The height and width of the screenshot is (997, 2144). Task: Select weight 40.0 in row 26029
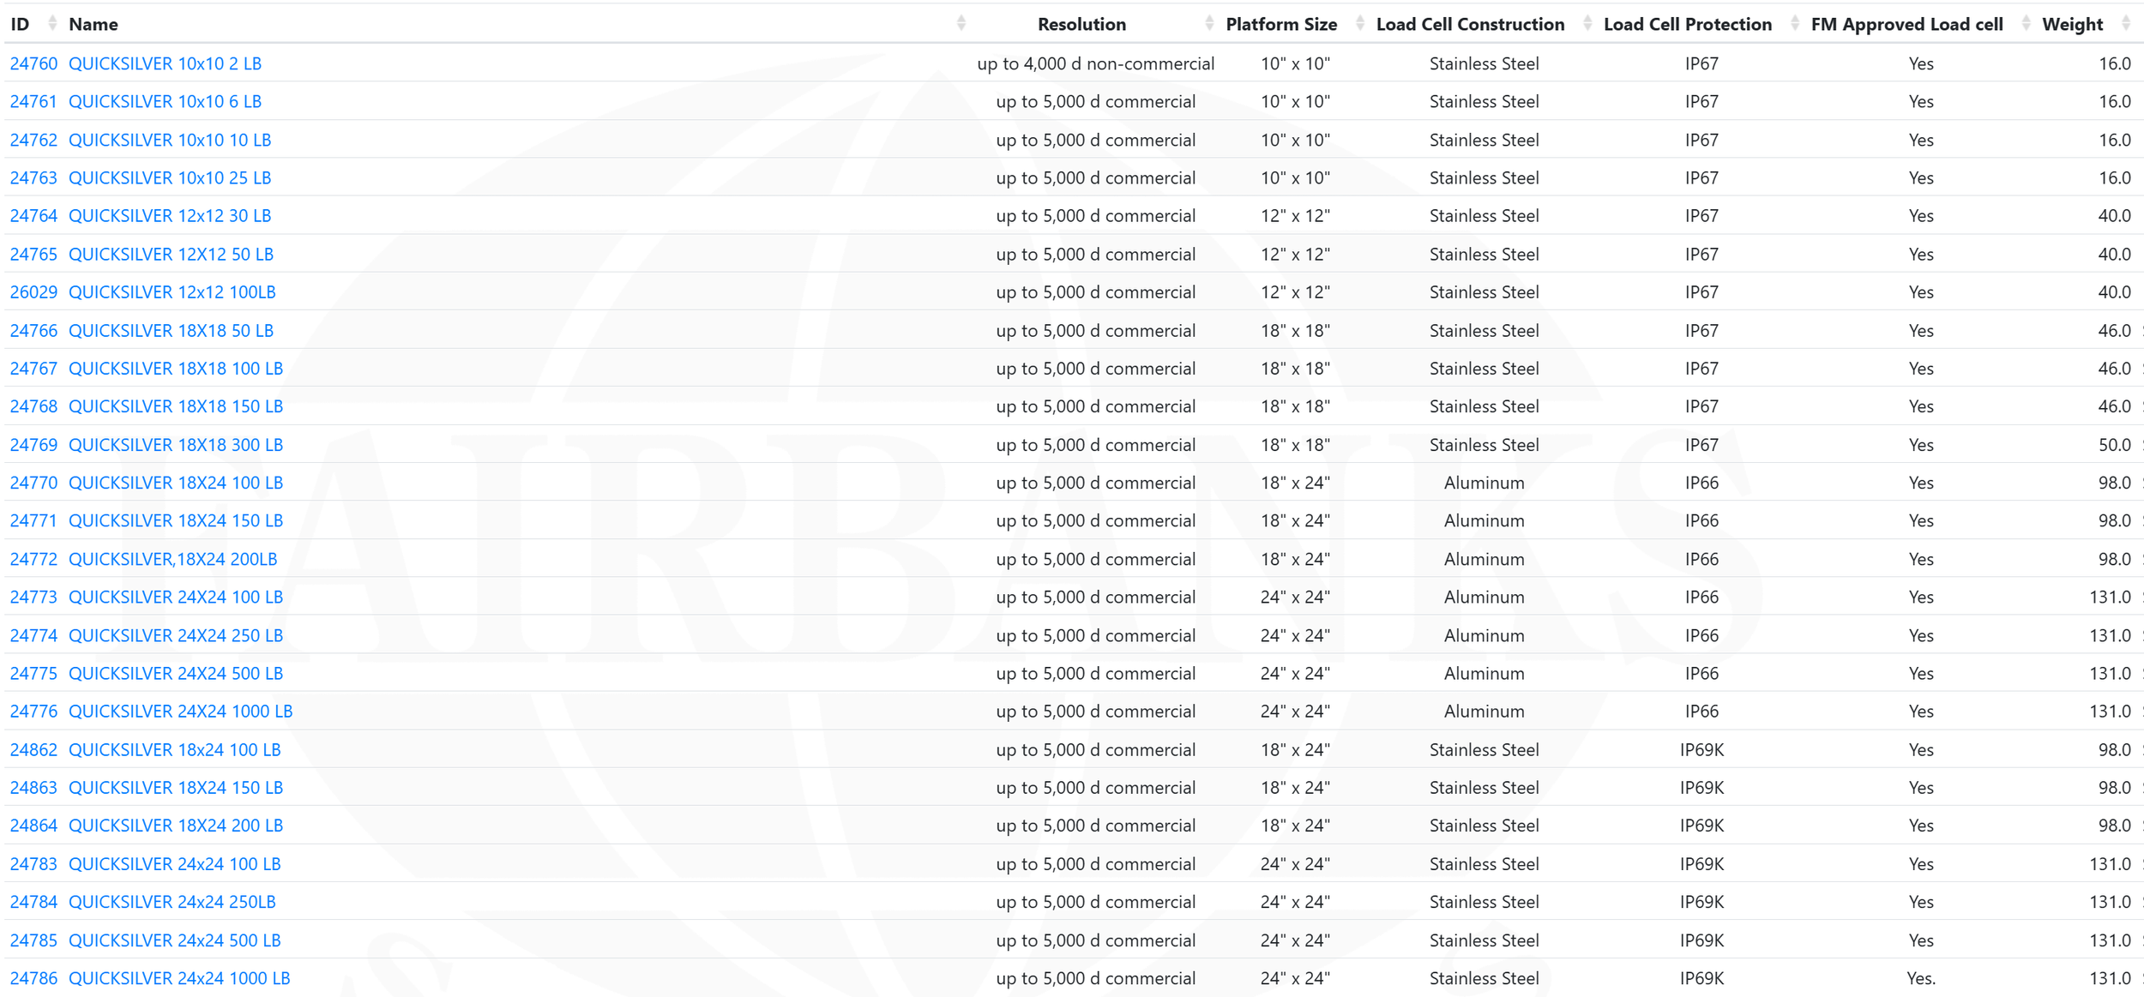click(2114, 291)
